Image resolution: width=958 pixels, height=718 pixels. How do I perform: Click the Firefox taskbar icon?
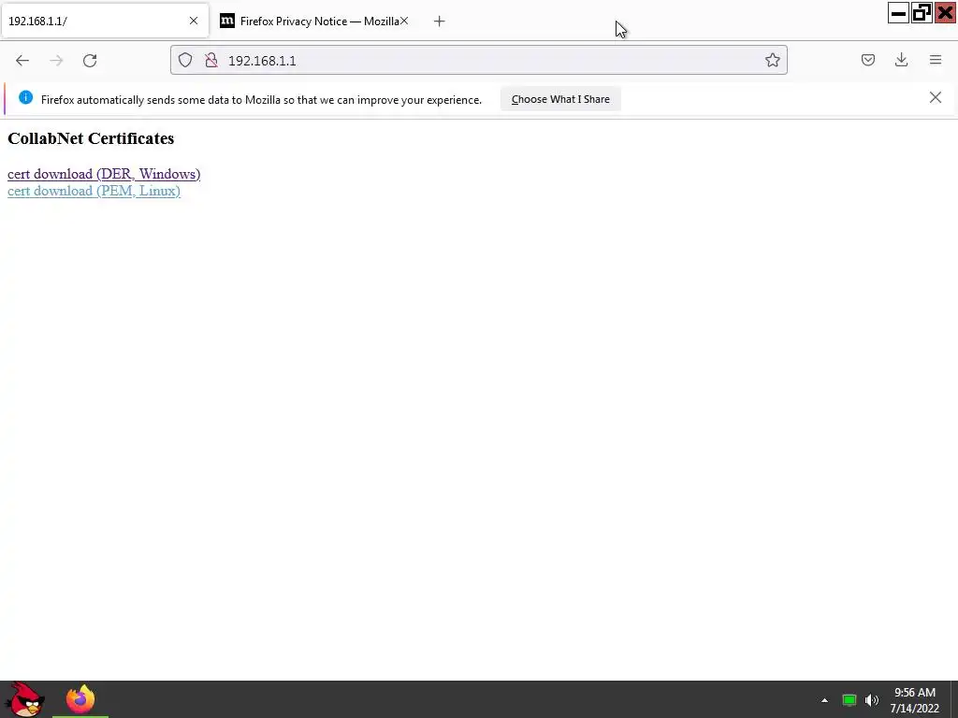pyautogui.click(x=80, y=699)
